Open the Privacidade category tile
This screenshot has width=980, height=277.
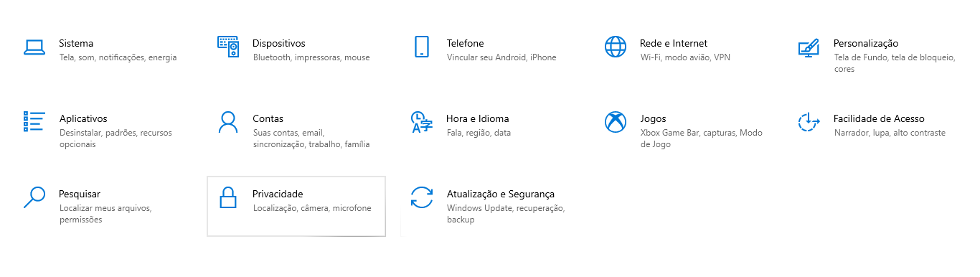(x=296, y=206)
